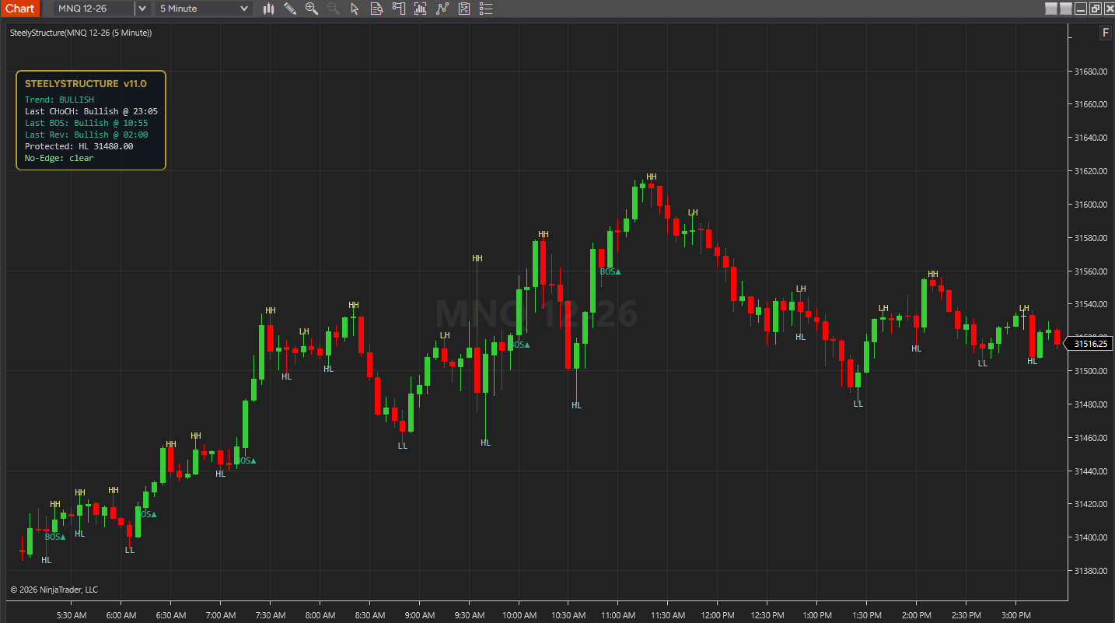Click the 31580.00 price axis label
1115x623 pixels.
point(1090,238)
